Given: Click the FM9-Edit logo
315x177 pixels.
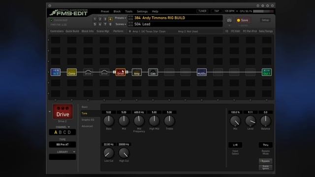Looking at the screenshot, I should pyautogui.click(x=69, y=12).
